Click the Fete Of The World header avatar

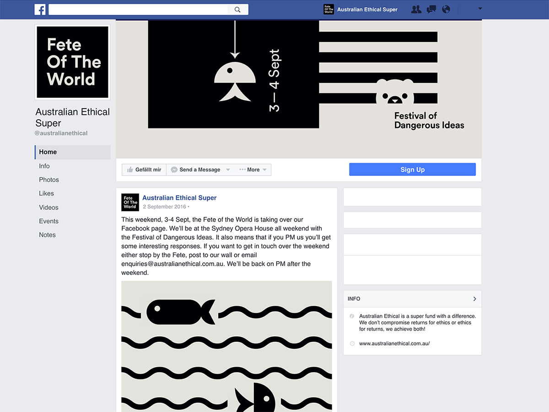(328, 9)
